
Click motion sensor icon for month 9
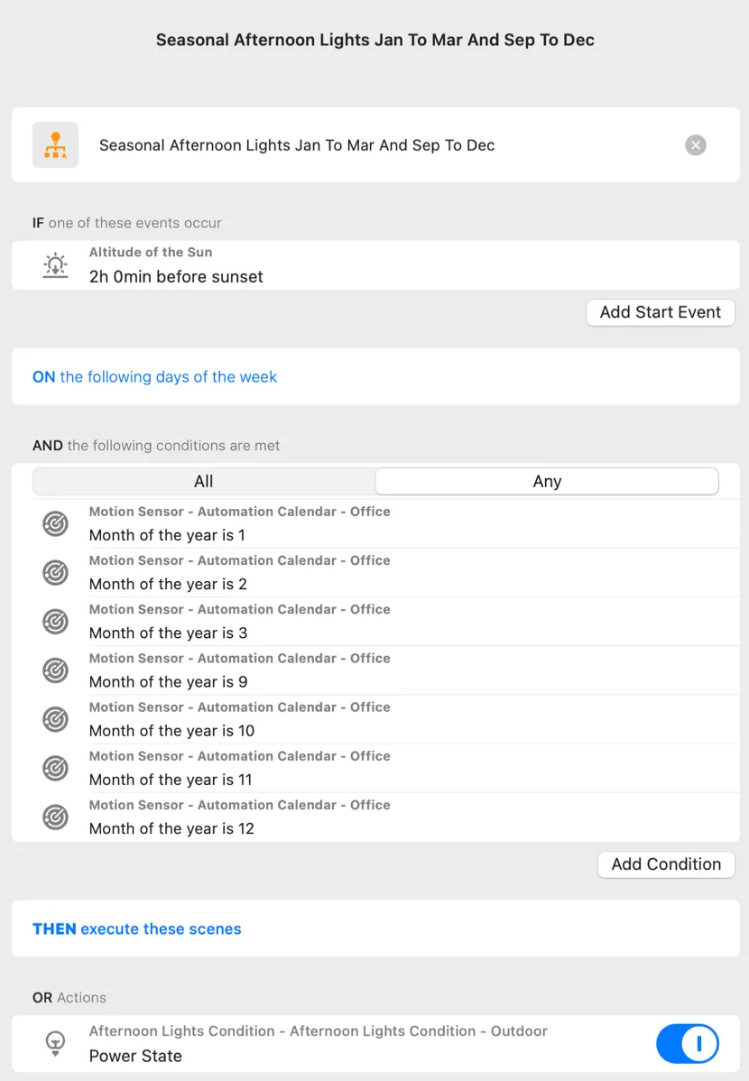click(x=55, y=670)
